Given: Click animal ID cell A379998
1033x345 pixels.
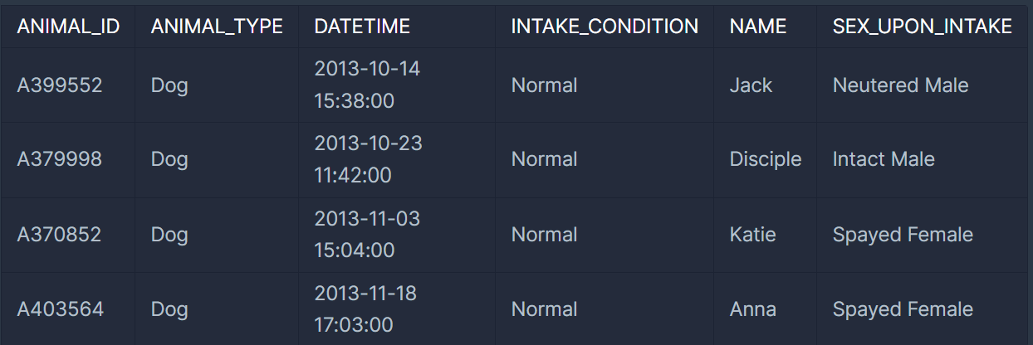Looking at the screenshot, I should click(60, 158).
